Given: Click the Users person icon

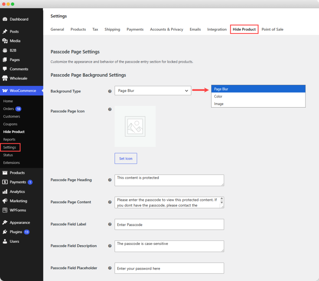Looking at the screenshot, I should (x=5, y=241).
